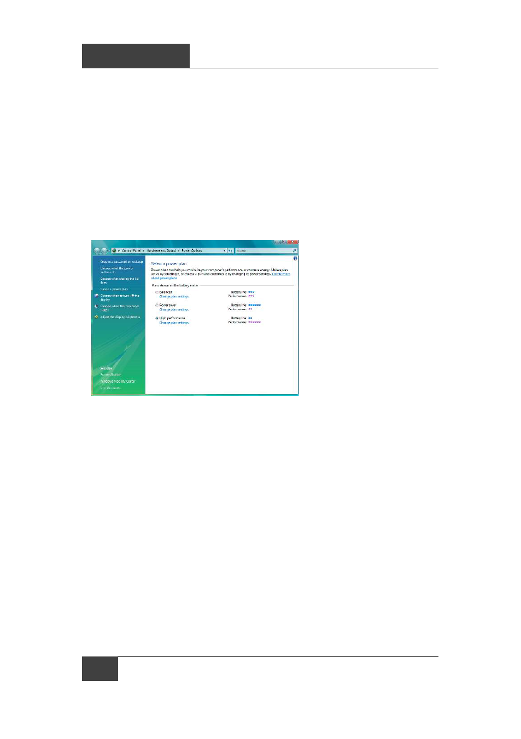Click the Control Panel icon in address bar
Screen dimensions: 521x739
point(114,251)
